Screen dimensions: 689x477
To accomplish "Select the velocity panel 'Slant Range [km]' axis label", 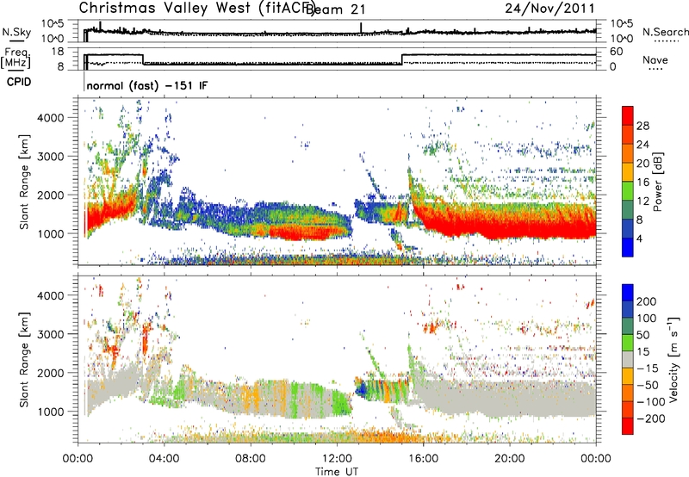I will point(24,360).
